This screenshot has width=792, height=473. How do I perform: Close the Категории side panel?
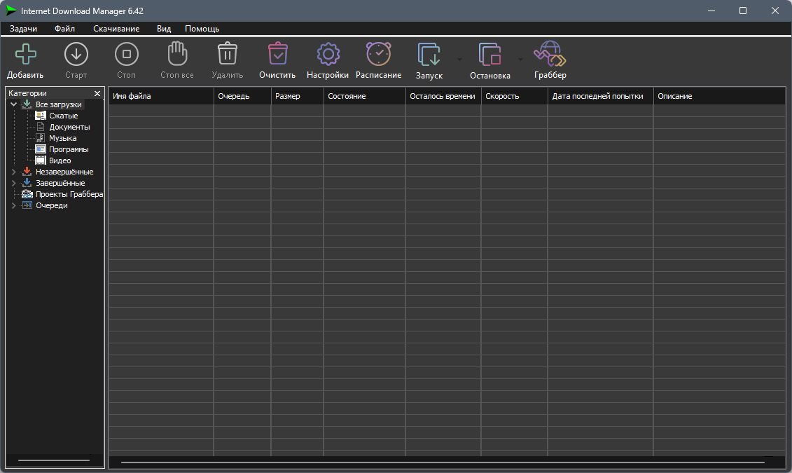[x=97, y=93]
